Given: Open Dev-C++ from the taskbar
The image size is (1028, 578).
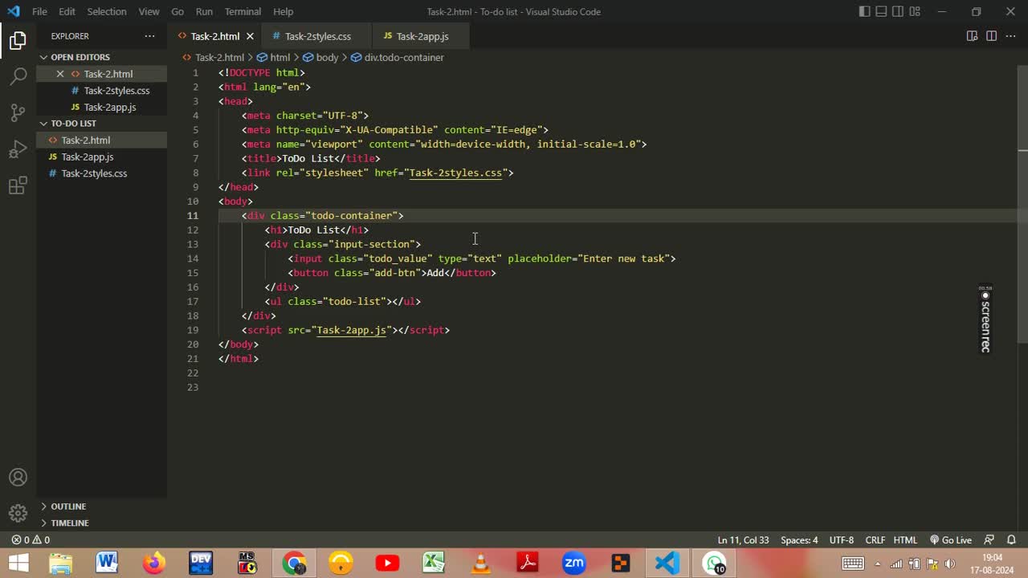Looking at the screenshot, I should pyautogui.click(x=201, y=563).
